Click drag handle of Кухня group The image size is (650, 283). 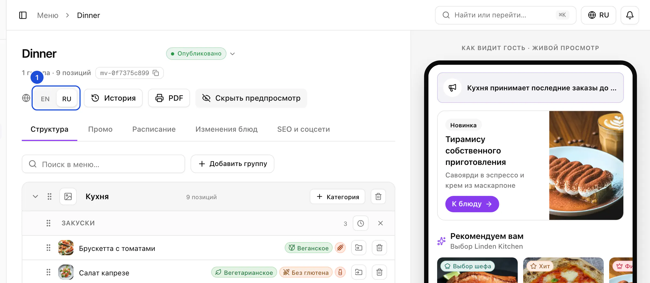click(x=50, y=196)
